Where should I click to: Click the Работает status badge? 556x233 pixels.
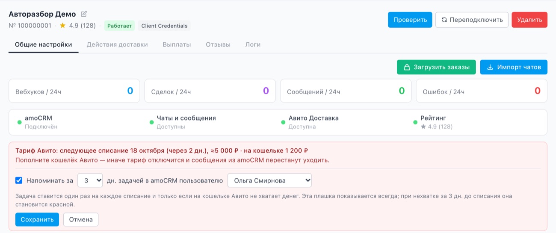(120, 26)
